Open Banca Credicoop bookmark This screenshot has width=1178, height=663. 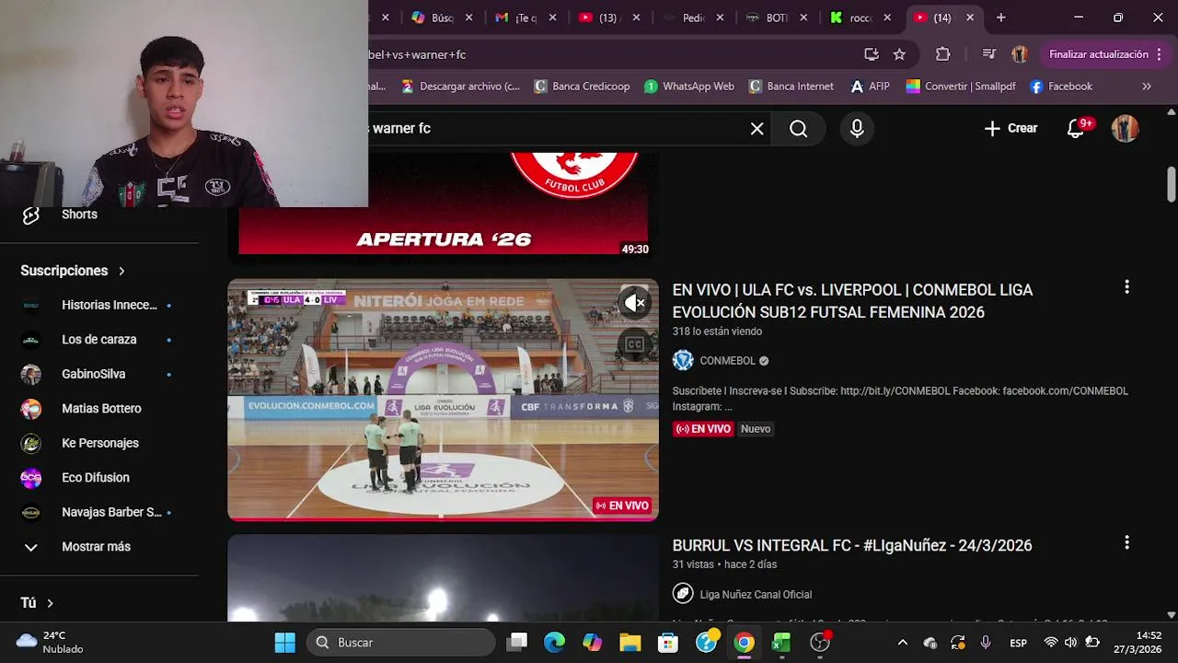582,87
